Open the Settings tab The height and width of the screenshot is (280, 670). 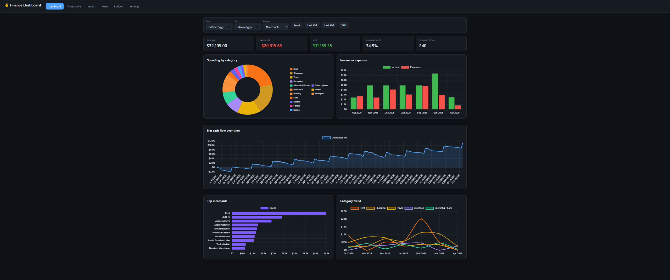click(134, 7)
